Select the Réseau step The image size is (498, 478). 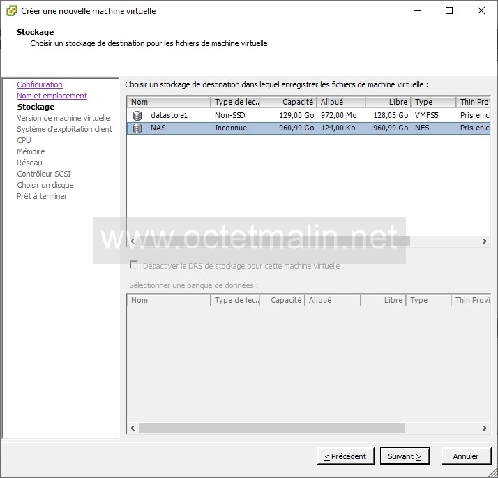(29, 163)
